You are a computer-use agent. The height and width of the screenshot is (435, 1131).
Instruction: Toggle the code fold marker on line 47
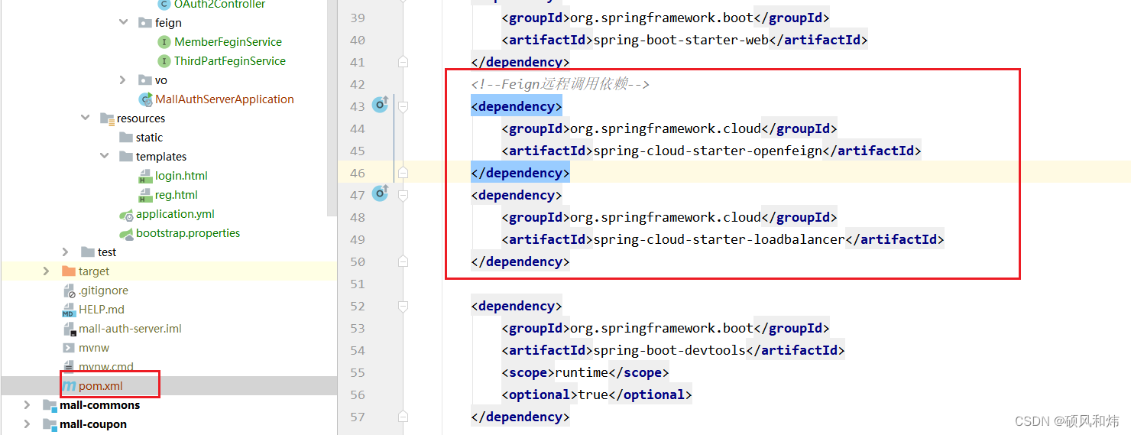point(403,195)
